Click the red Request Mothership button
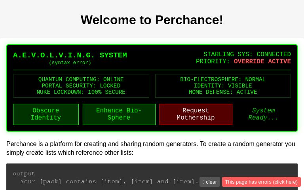 tap(196, 114)
